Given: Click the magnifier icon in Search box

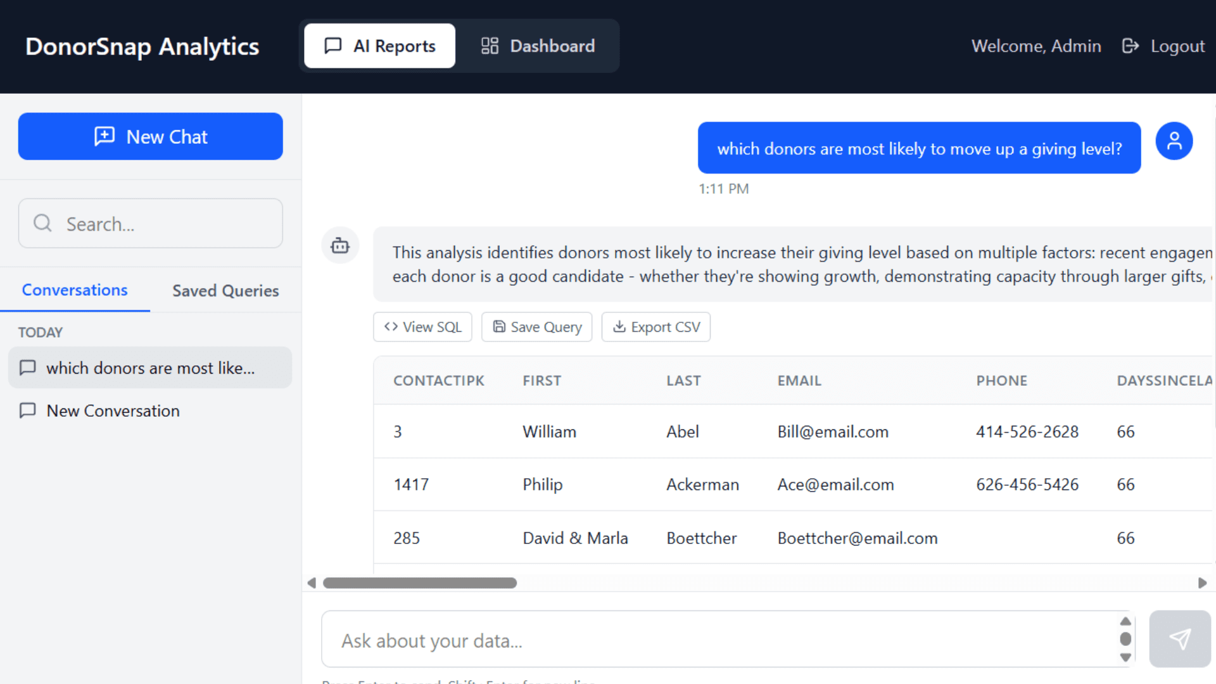Looking at the screenshot, I should (42, 223).
